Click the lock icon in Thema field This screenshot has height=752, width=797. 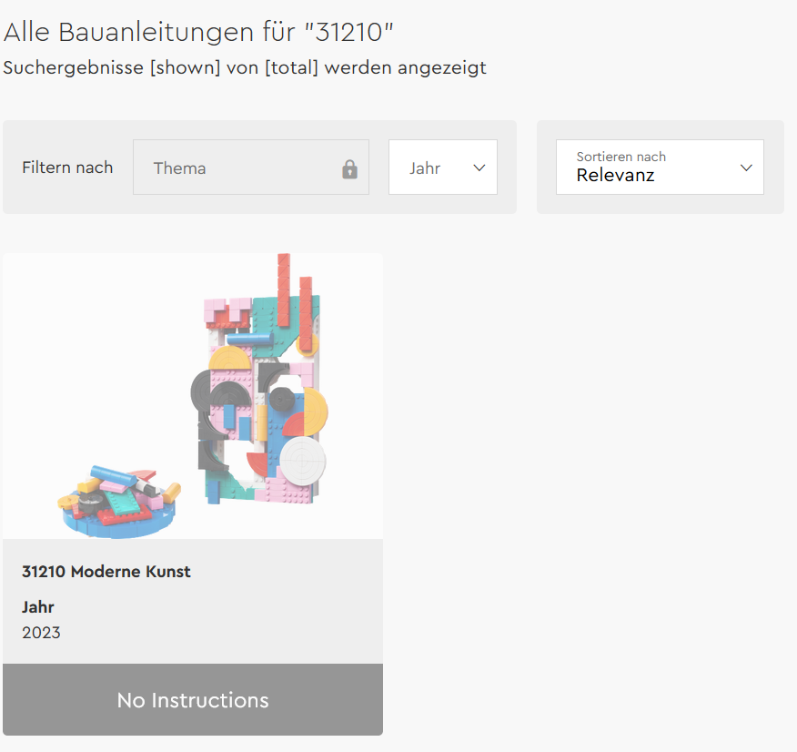tap(349, 168)
